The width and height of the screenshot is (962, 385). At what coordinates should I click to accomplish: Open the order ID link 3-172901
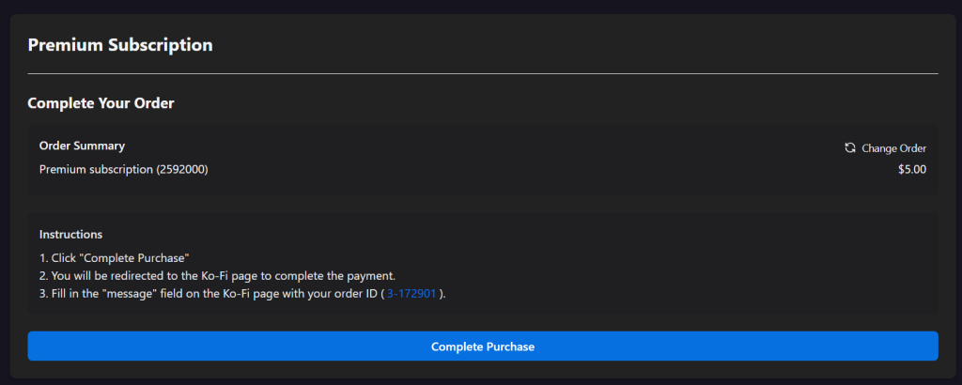(411, 294)
